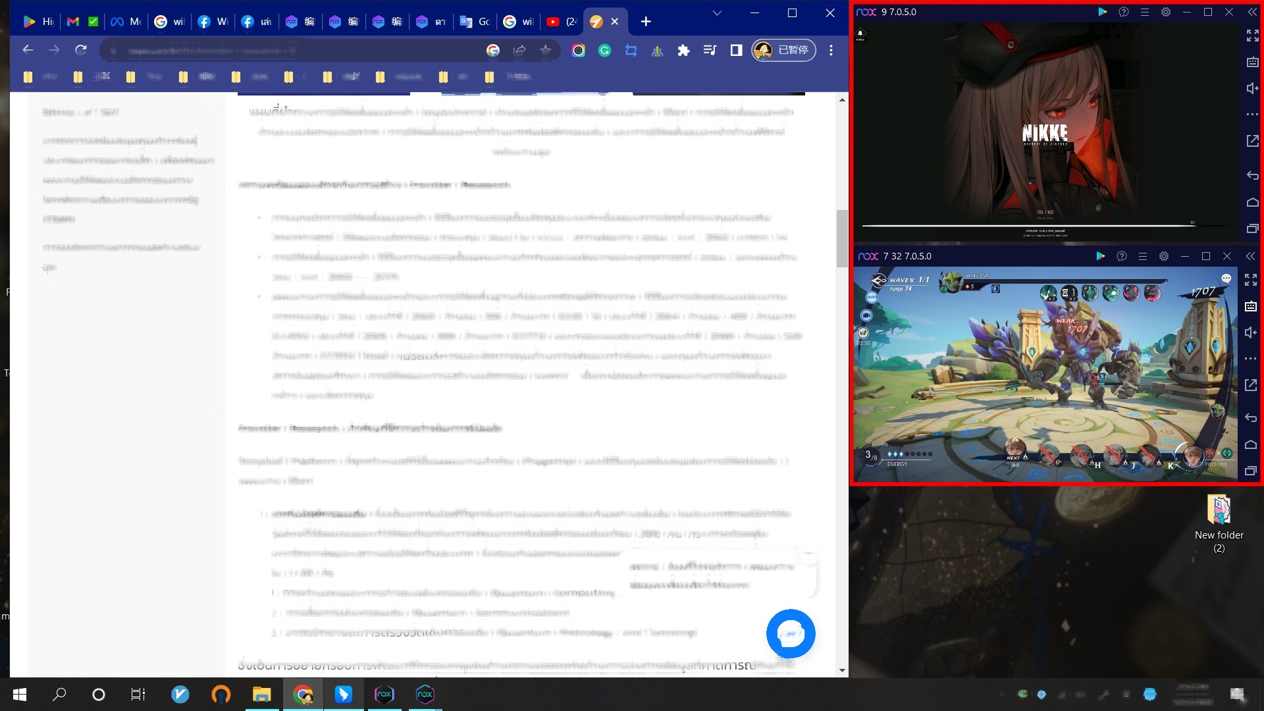Expand more tools in top Nox sidebar
The width and height of the screenshot is (1264, 711).
pyautogui.click(x=1252, y=115)
